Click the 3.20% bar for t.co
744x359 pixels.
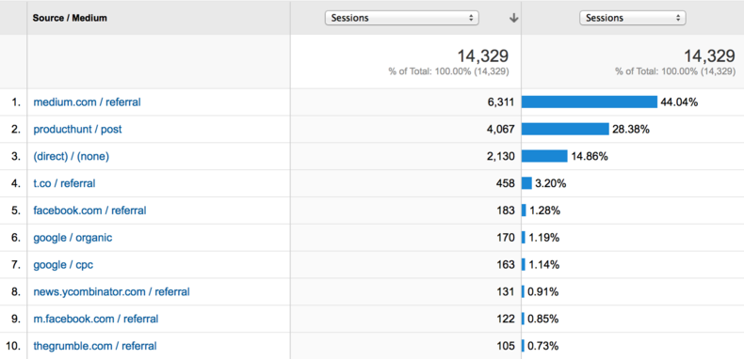click(x=526, y=183)
